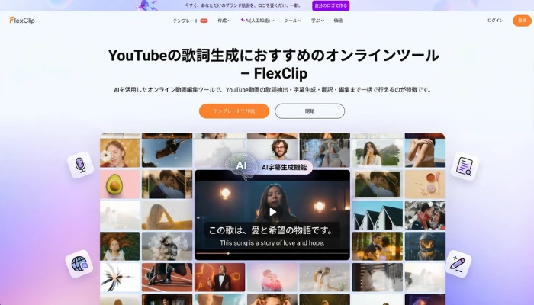Click the purple 自分のロゴで作る banner button
This screenshot has height=305, width=534.
tap(330, 5)
